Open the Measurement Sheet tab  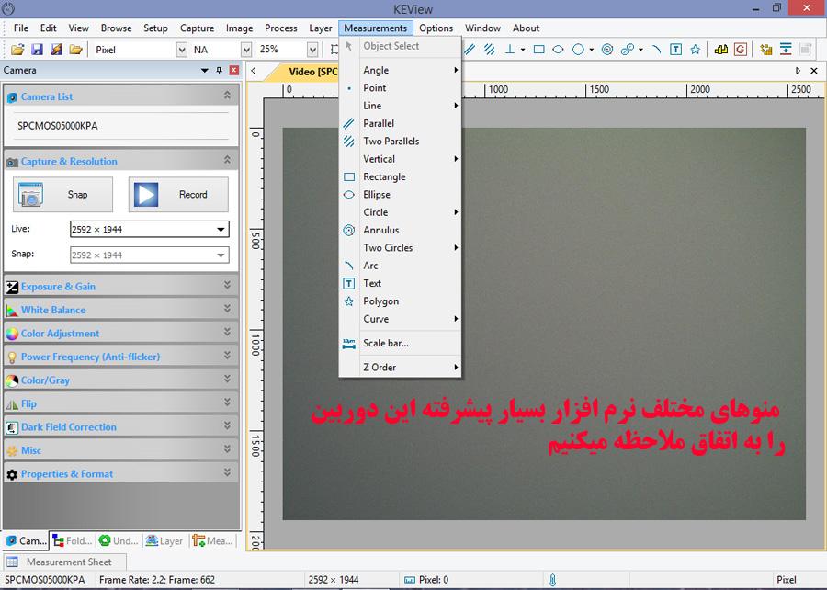64,562
